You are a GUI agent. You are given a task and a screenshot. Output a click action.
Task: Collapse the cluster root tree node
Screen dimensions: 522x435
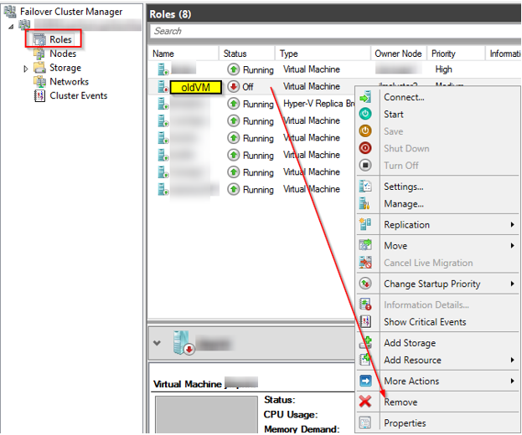pos(11,26)
